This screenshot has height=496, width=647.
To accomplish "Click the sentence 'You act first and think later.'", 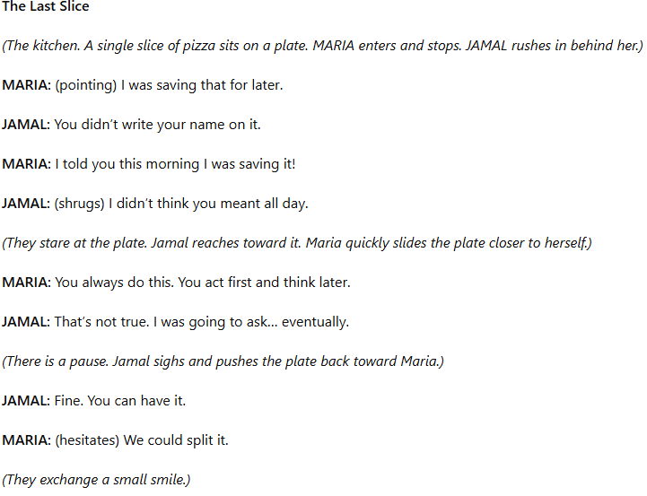I will pyautogui.click(x=264, y=283).
